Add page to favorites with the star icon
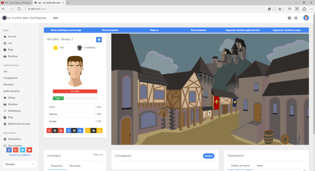Screen dimensions: 315x171 point(280,9)
